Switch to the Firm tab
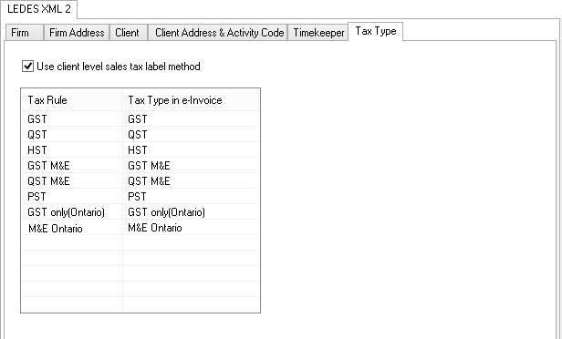 tap(25, 33)
